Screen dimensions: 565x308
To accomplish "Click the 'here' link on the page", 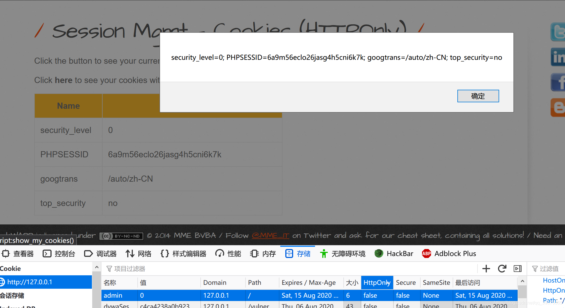I will click(x=64, y=80).
